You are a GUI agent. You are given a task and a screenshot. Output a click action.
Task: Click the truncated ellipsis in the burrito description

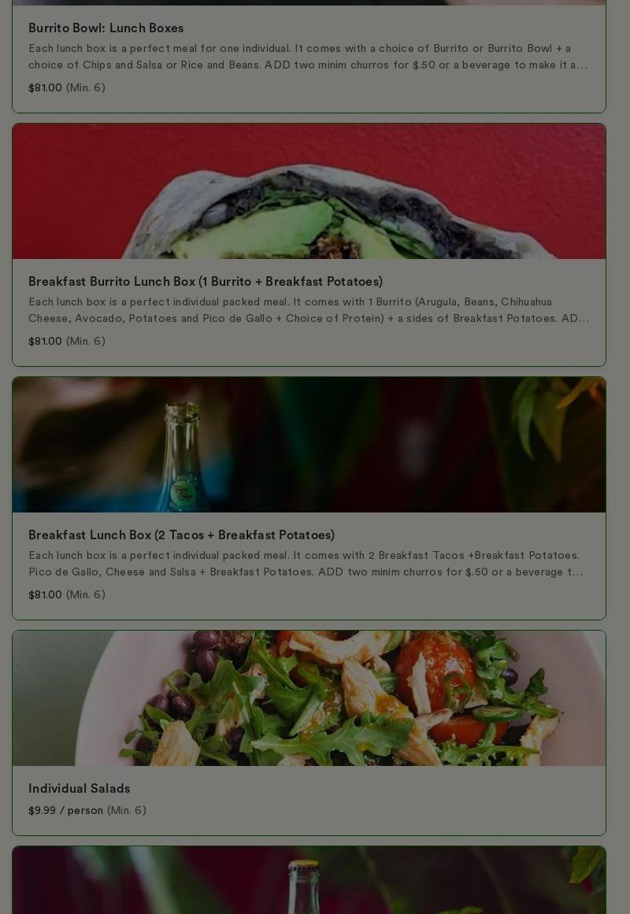click(x=584, y=319)
